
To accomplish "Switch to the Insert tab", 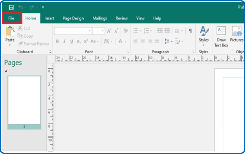I will point(49,18).
